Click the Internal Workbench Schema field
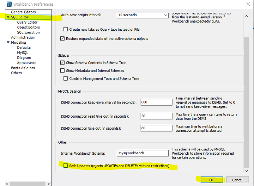 click(x=143, y=153)
